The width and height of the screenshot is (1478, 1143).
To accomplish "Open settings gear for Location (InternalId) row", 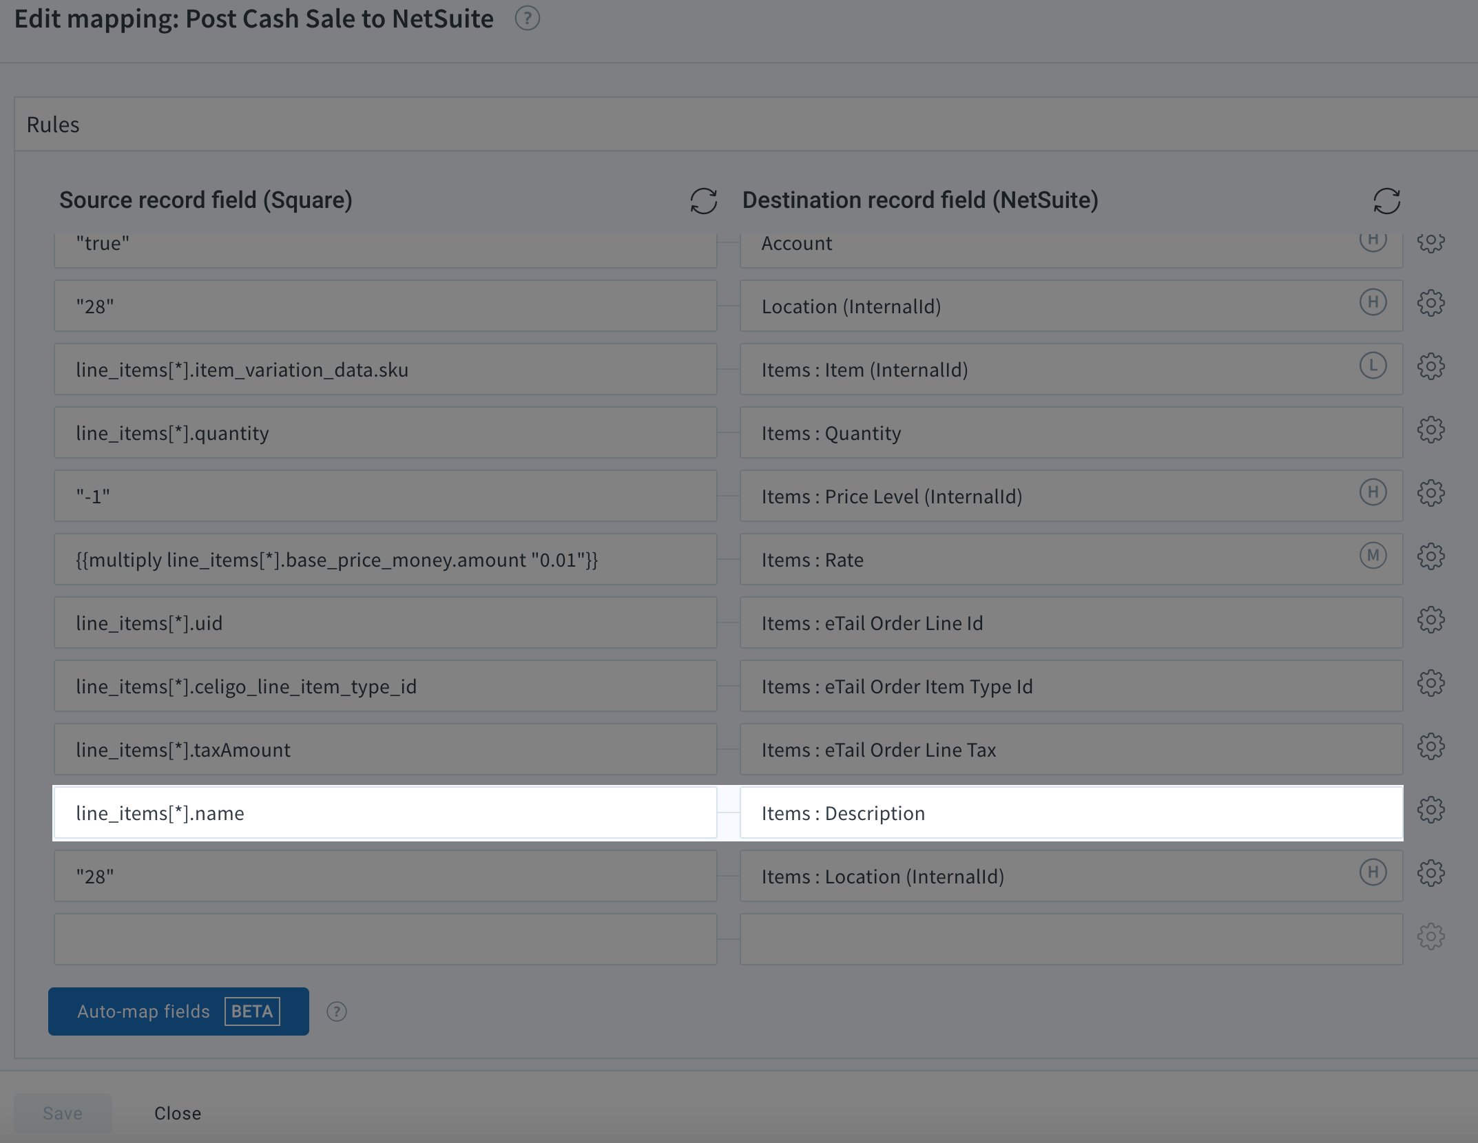I will 1430,303.
